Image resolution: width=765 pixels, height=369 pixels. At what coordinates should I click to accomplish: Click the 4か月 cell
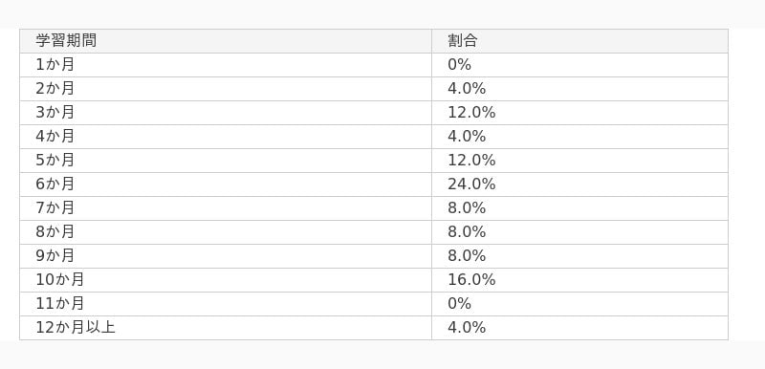tap(226, 137)
